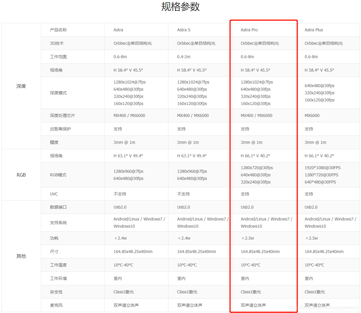Image resolution: width=361 pixels, height=313 pixels.
Task: Click Astra Plus 精度 value 3mm @ 1m
Action: (x=315, y=142)
